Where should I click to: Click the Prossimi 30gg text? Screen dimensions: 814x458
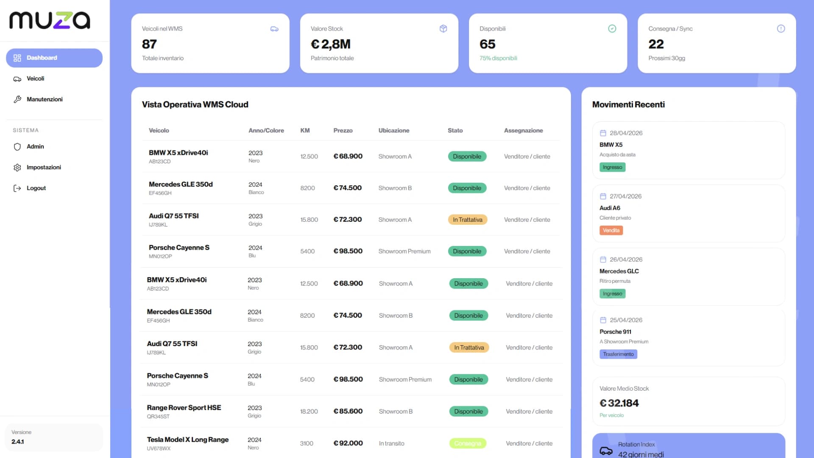[x=666, y=58]
